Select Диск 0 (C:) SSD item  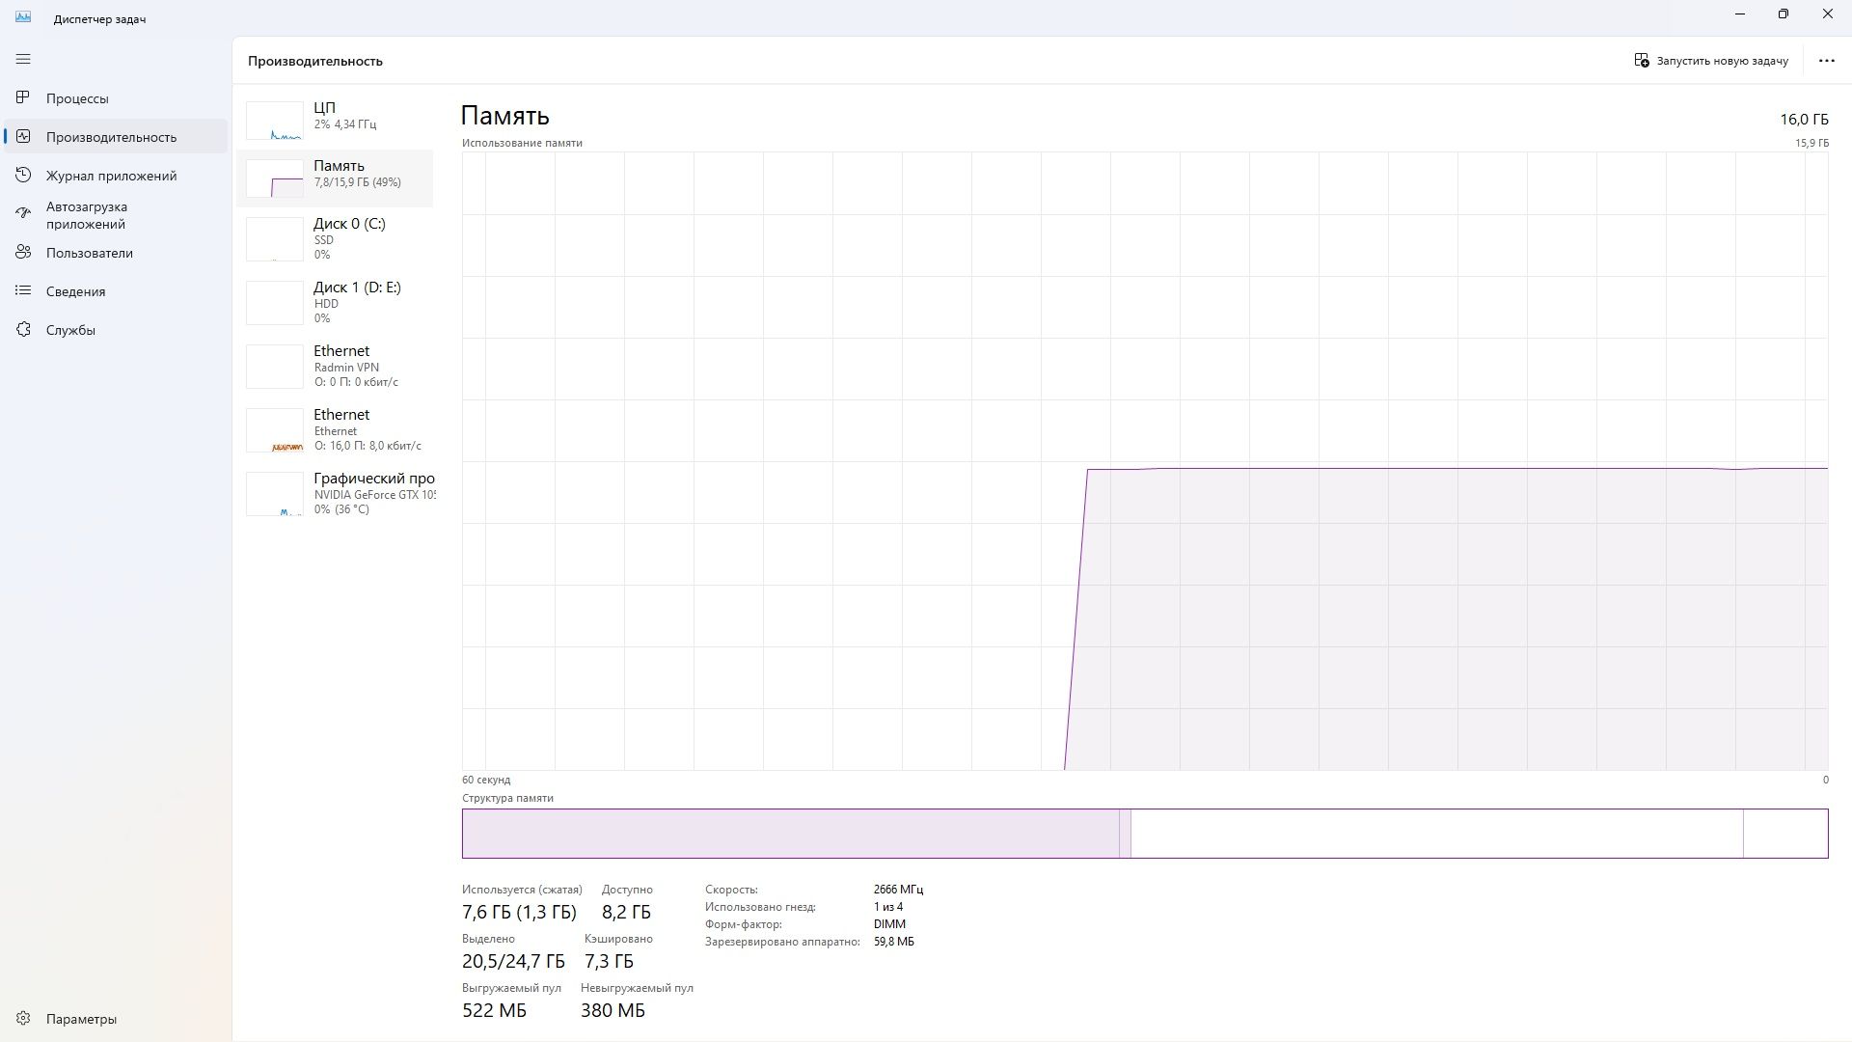(x=336, y=238)
